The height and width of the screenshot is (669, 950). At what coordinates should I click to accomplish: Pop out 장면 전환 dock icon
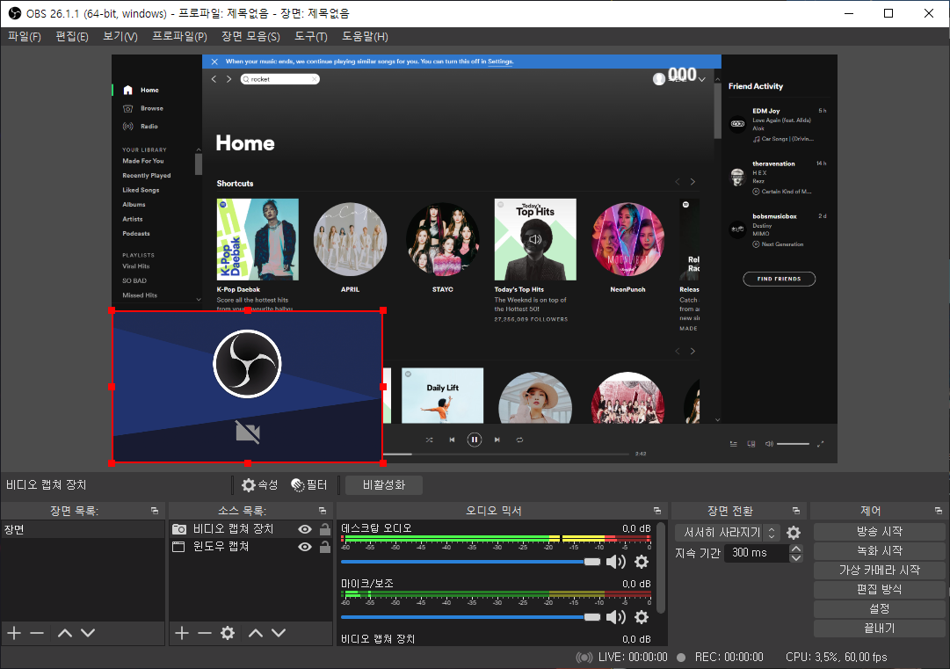(796, 511)
